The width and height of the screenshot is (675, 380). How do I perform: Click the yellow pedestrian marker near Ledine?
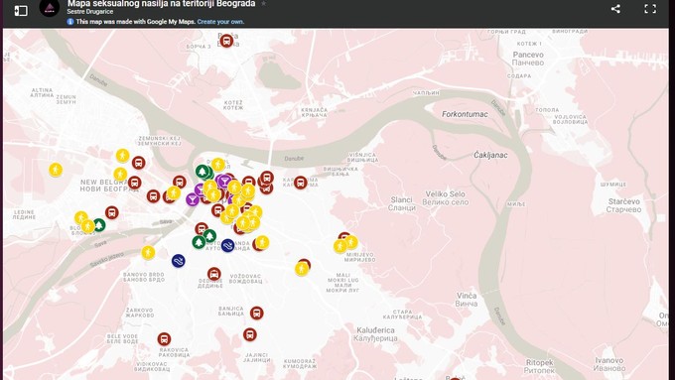[x=56, y=170]
